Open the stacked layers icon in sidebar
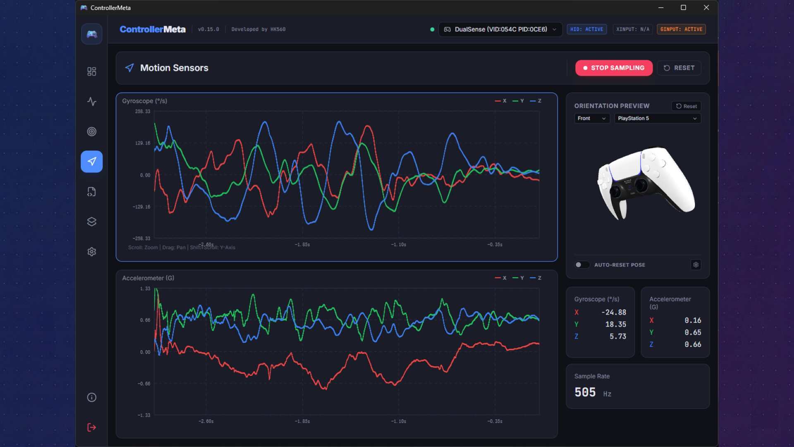This screenshot has width=794, height=447. coord(92,222)
